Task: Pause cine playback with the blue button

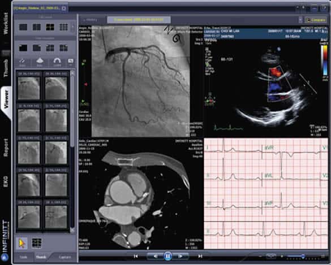Action: (x=168, y=256)
